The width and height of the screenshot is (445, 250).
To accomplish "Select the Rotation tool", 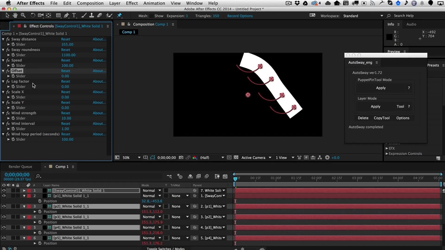I will click(33, 16).
